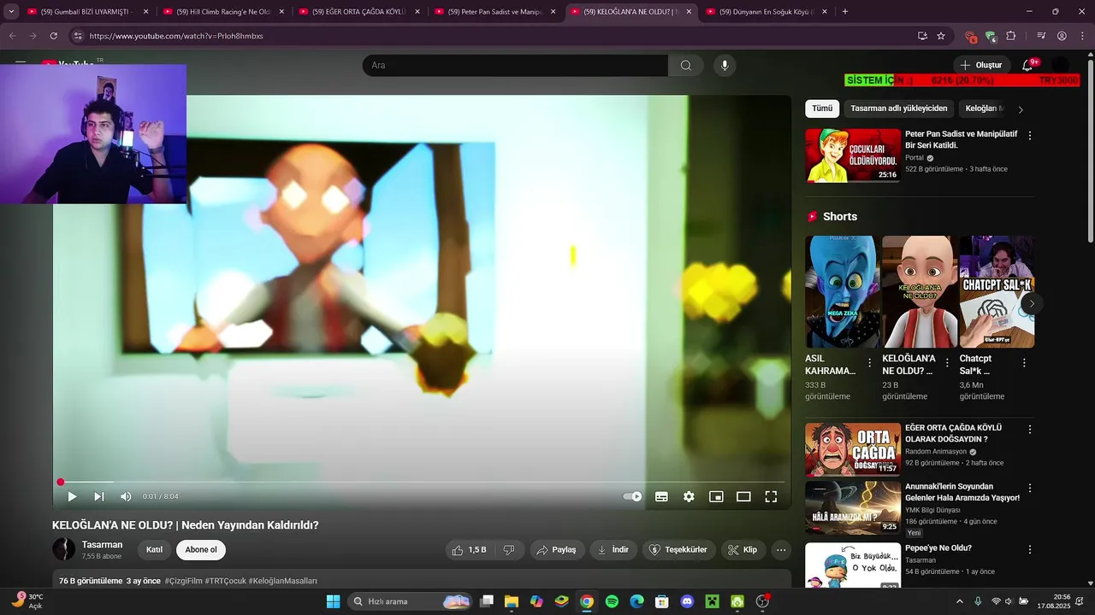Click the YouTube search field
1095x615 pixels.
[x=515, y=66]
